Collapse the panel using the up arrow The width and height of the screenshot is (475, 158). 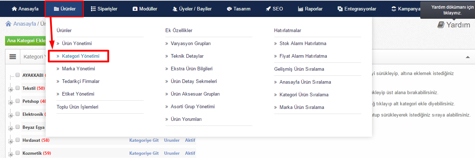(x=468, y=57)
